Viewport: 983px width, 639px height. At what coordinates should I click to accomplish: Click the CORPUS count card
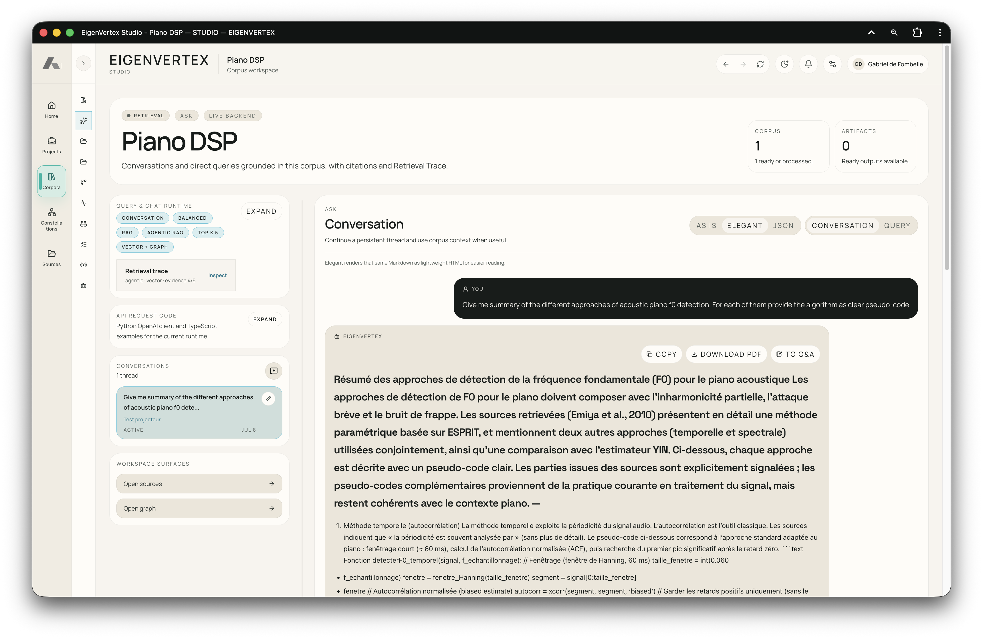pos(788,147)
